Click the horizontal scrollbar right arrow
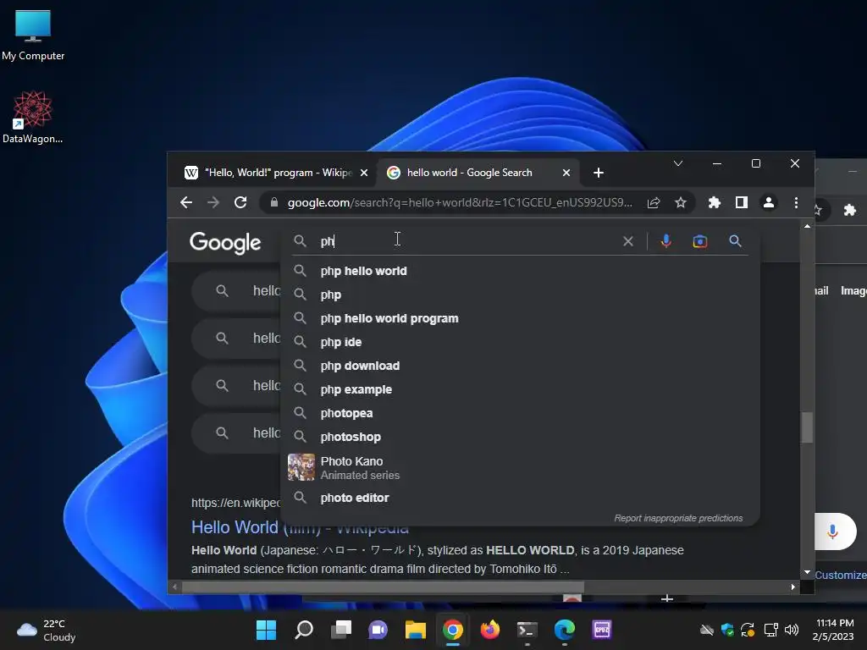The image size is (867, 650). (x=792, y=587)
